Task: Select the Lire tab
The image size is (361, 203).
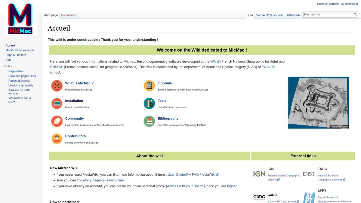Action: [250, 15]
